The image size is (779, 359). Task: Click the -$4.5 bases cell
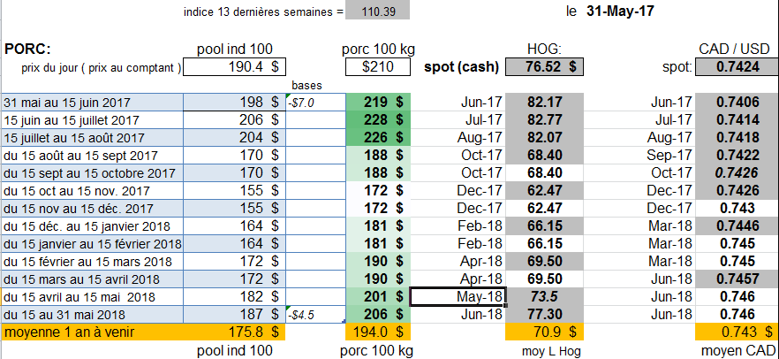pyautogui.click(x=315, y=315)
